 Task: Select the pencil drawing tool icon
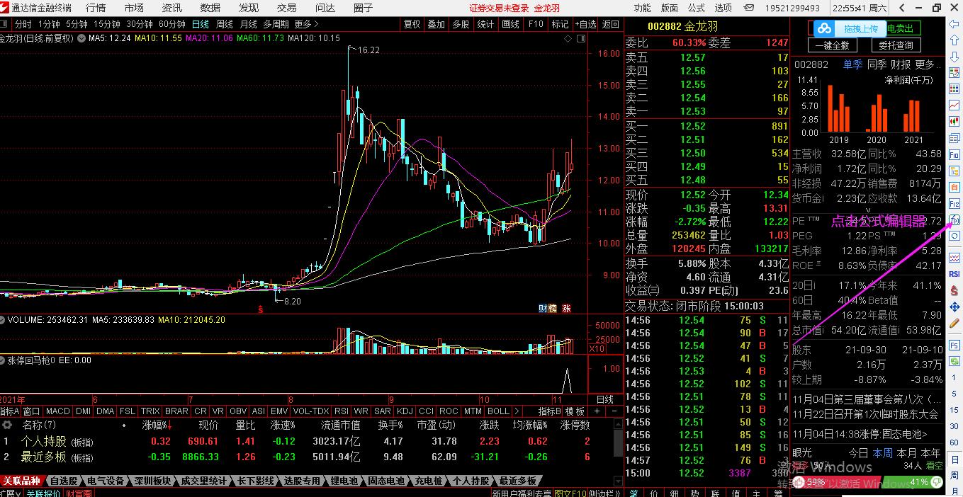(954, 324)
